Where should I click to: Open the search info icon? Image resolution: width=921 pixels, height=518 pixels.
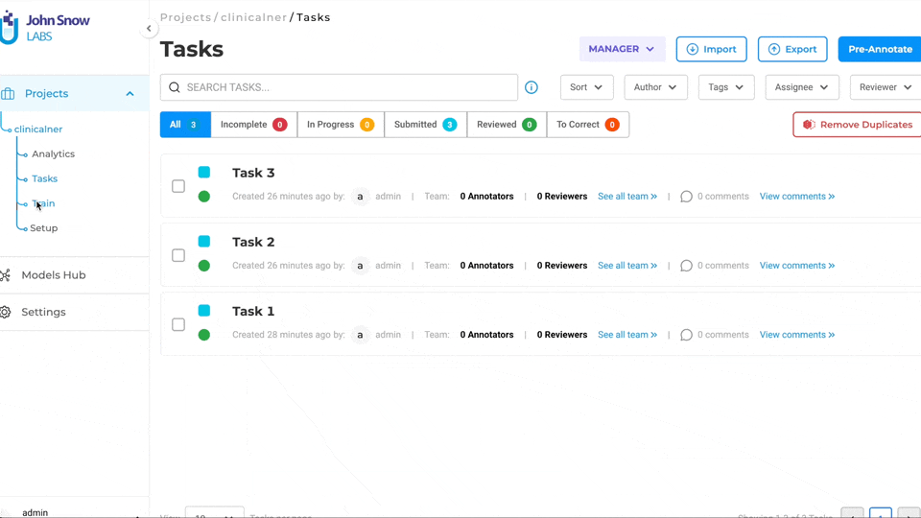[531, 87]
